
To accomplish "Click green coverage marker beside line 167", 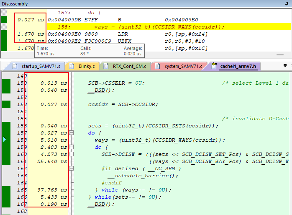I will click(6, 204).
